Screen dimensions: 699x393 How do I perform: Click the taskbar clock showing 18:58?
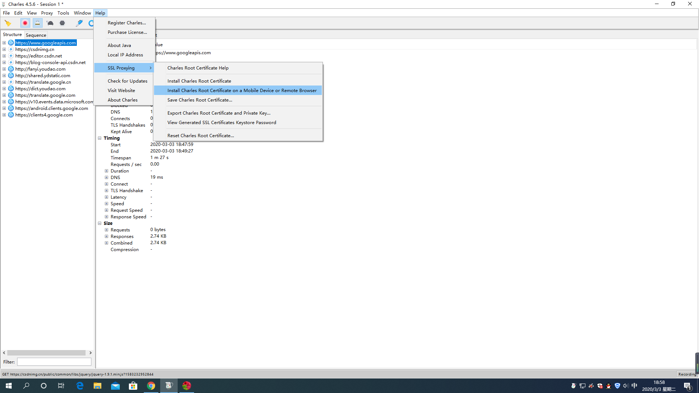659,386
